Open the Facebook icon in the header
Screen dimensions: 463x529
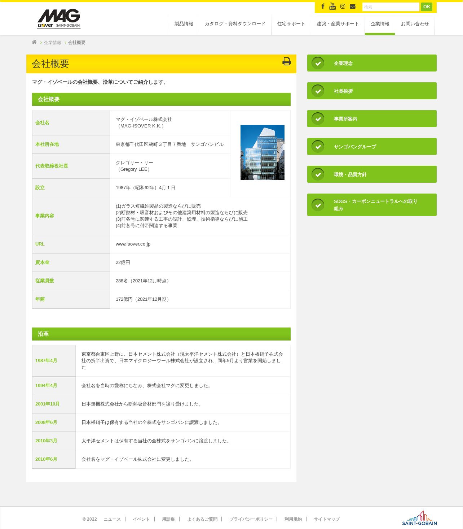[x=323, y=6]
